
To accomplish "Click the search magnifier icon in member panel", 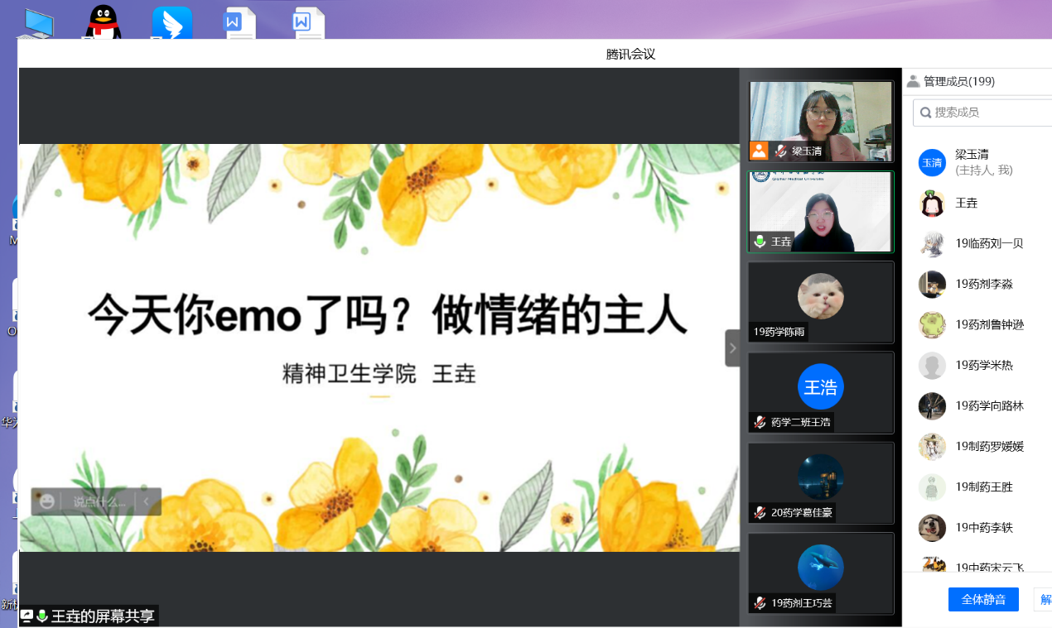I will tap(926, 113).
